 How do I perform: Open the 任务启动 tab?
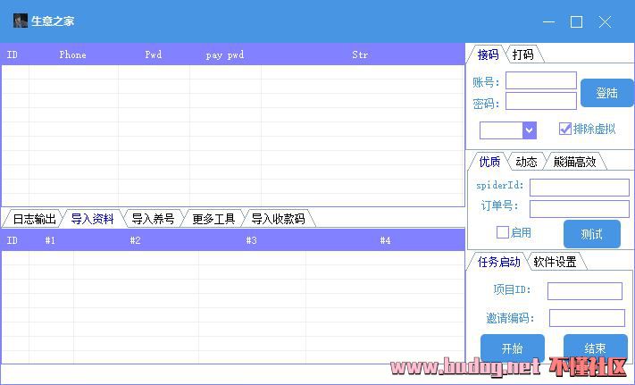click(498, 262)
